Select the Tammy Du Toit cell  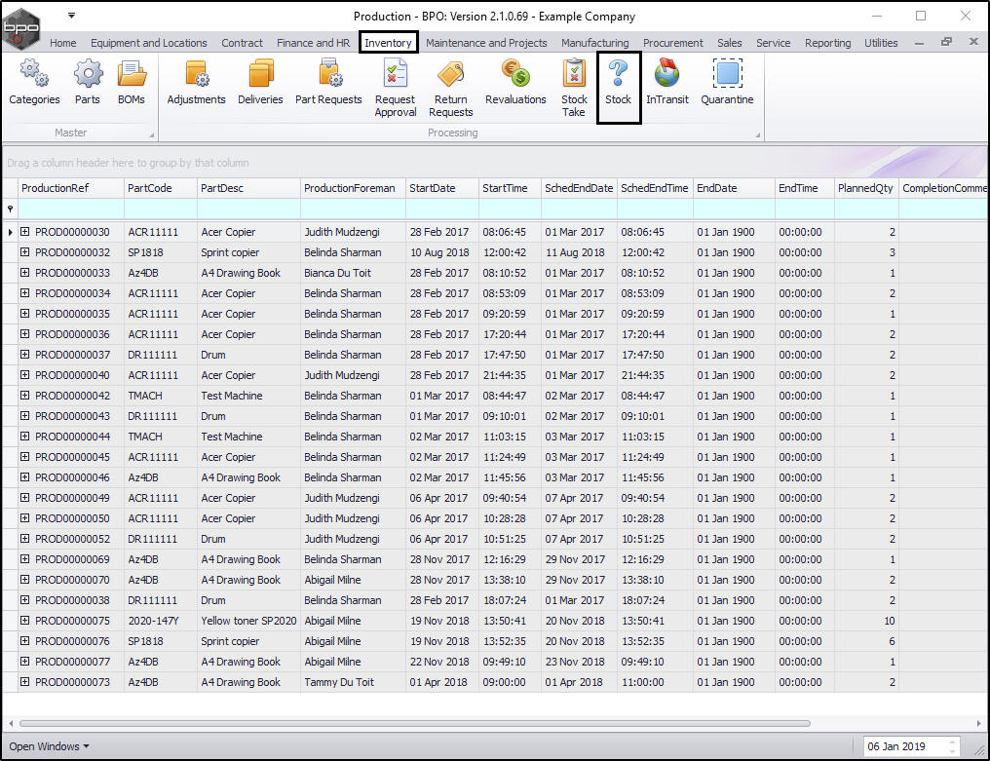353,682
